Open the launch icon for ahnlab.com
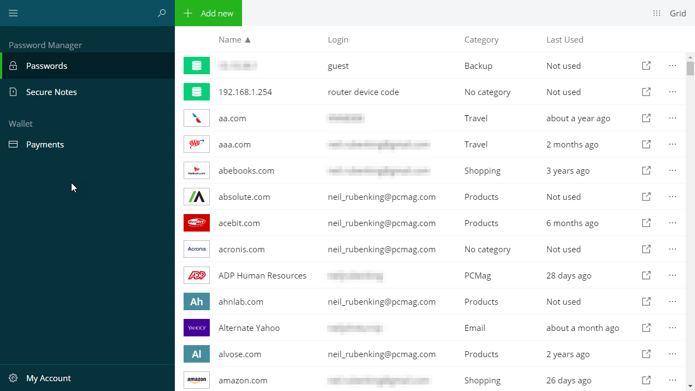This screenshot has height=391, width=695. pos(646,301)
